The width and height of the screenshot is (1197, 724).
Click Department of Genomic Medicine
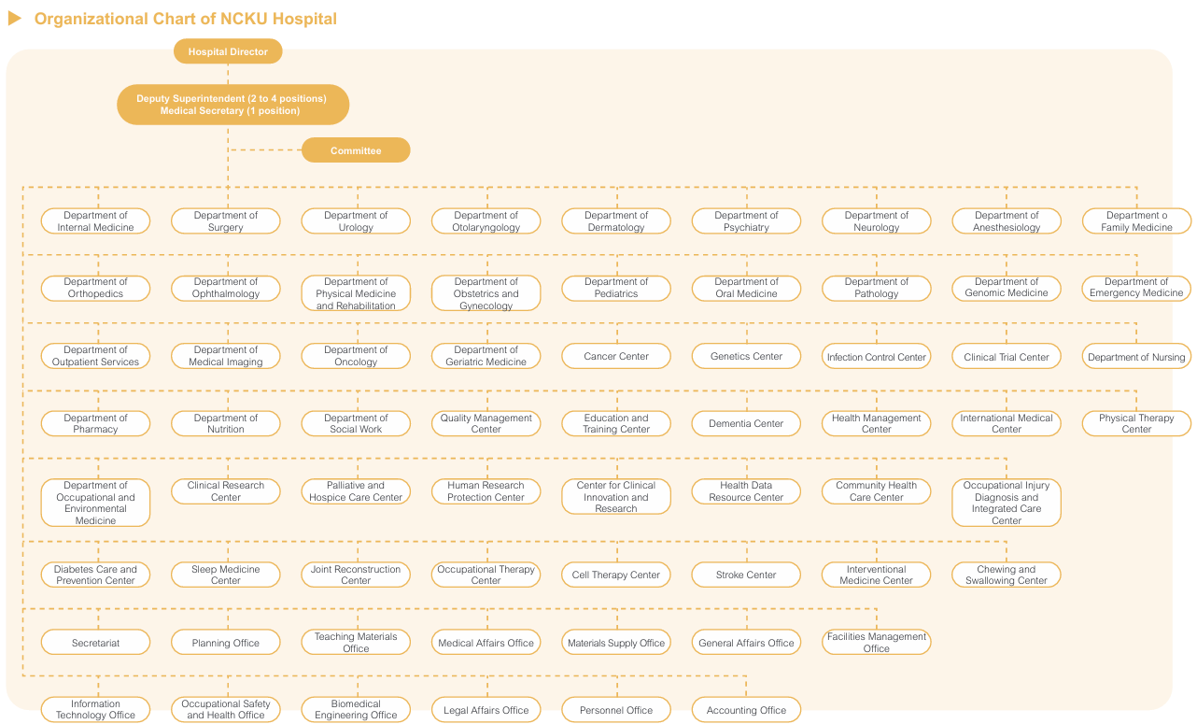coord(1007,288)
